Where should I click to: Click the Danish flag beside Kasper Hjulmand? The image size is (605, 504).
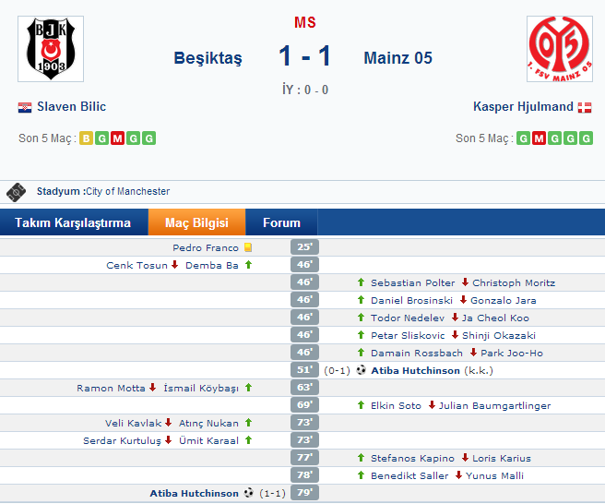pyautogui.click(x=585, y=107)
